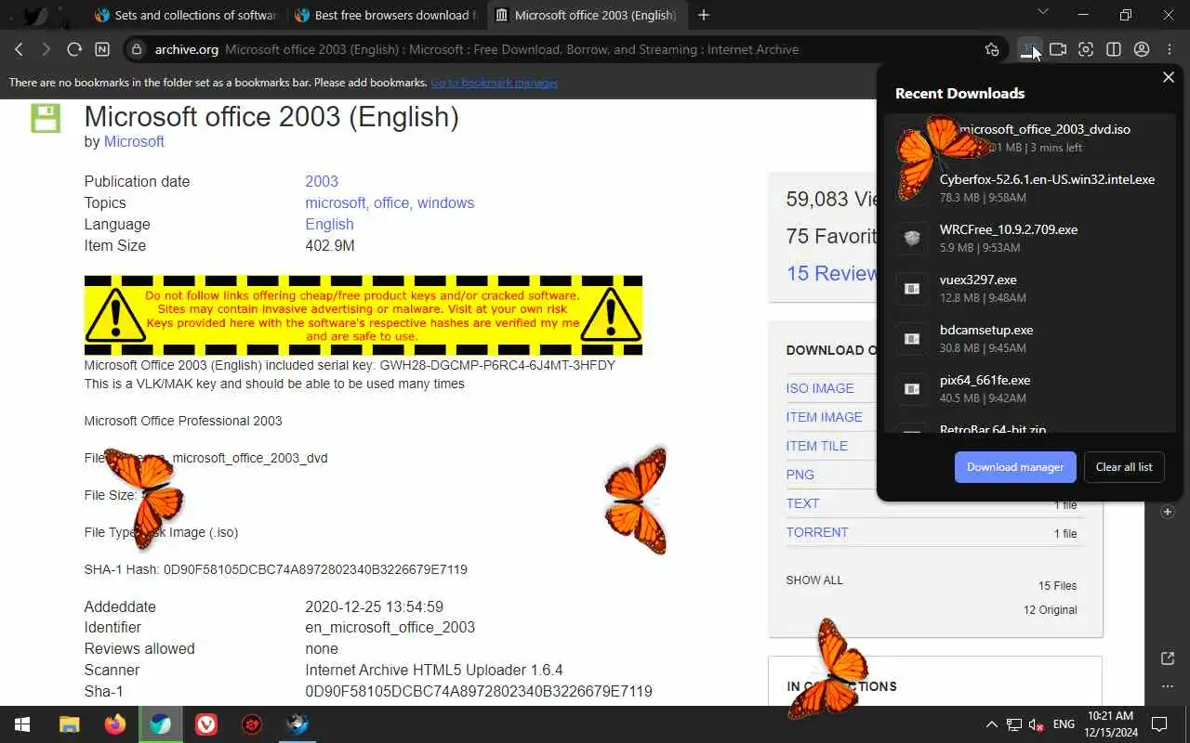Open pix64_661fe.exe file icon
Image resolution: width=1190 pixels, height=743 pixels.
pyautogui.click(x=912, y=389)
